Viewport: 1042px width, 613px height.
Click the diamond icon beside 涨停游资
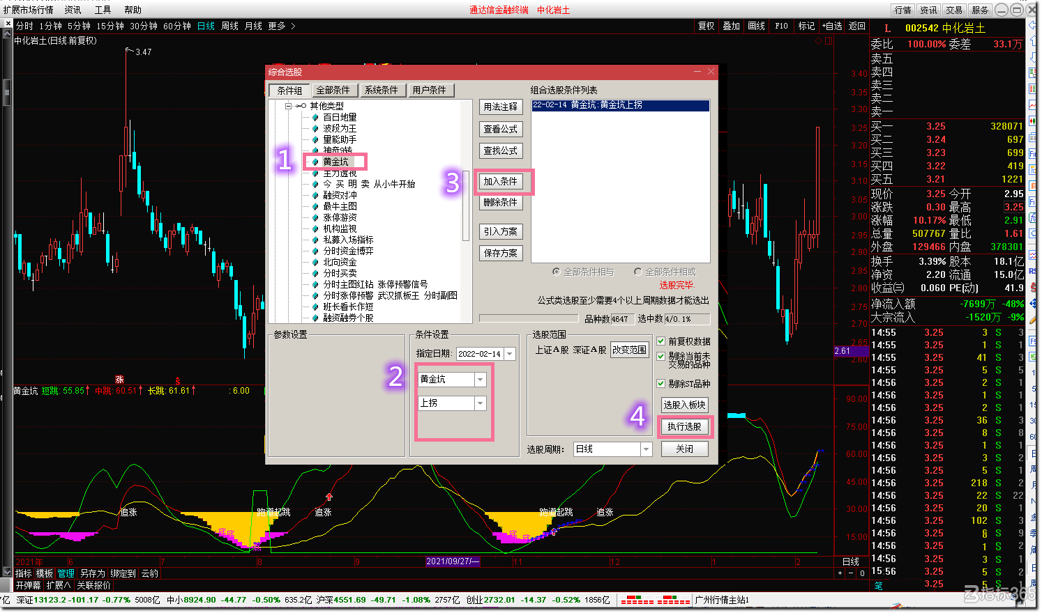click(x=315, y=217)
